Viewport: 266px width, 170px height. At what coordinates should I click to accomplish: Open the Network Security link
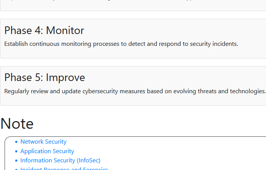point(43,142)
